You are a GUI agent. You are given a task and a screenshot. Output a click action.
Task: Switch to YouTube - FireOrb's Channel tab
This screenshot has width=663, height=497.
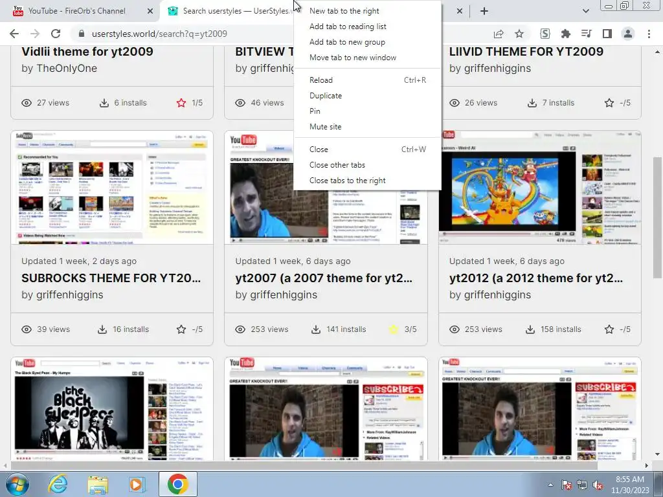click(x=77, y=11)
